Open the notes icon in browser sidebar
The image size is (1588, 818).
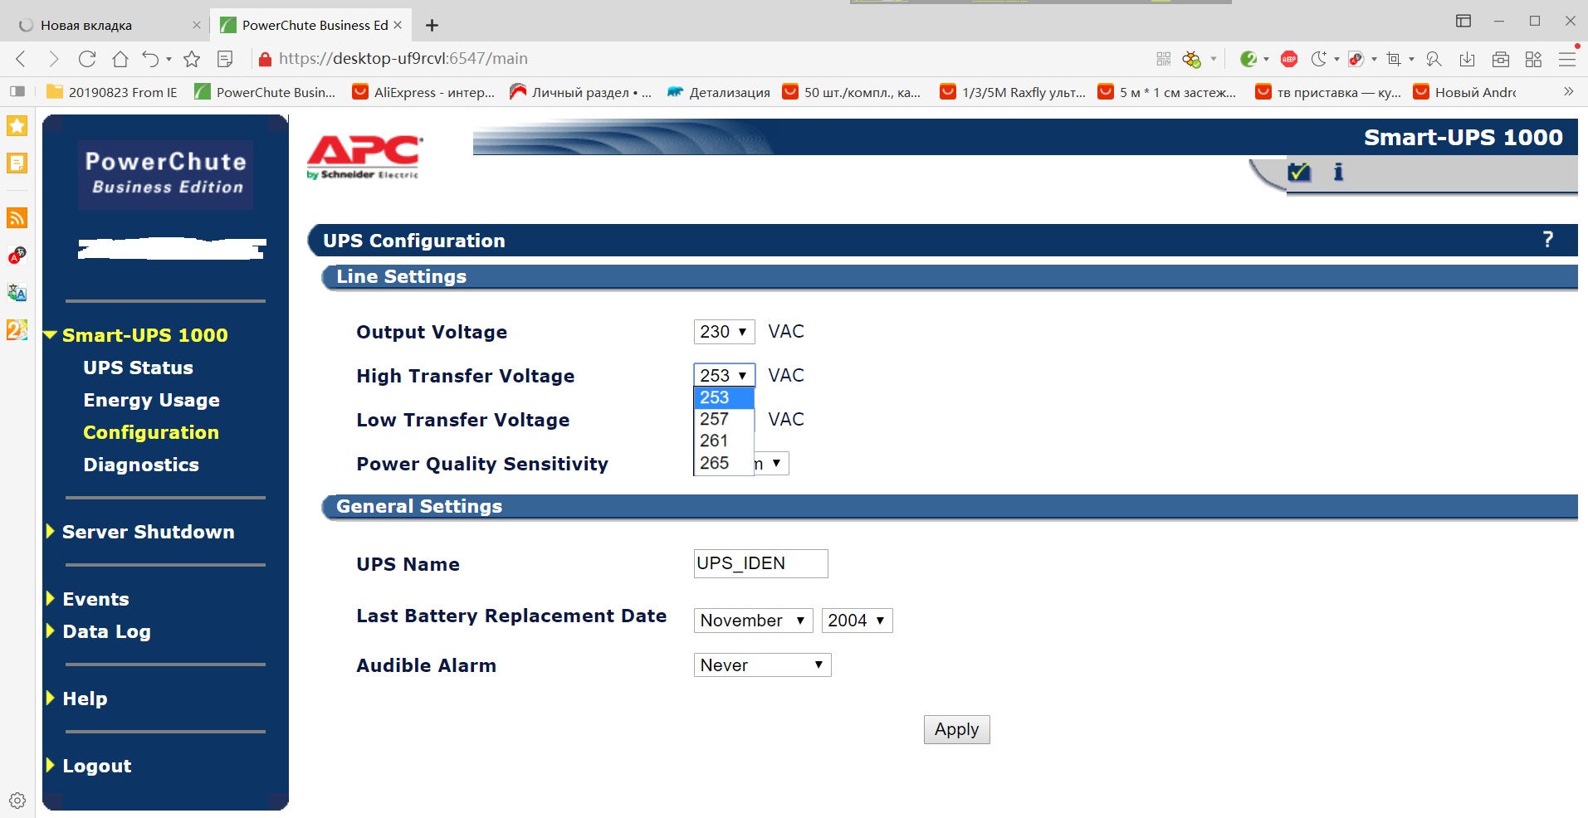(17, 163)
